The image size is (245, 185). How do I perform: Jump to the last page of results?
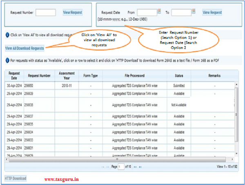click(x=140, y=167)
